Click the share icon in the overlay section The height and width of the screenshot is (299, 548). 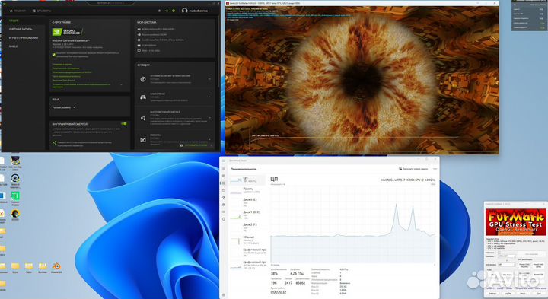pos(55,142)
